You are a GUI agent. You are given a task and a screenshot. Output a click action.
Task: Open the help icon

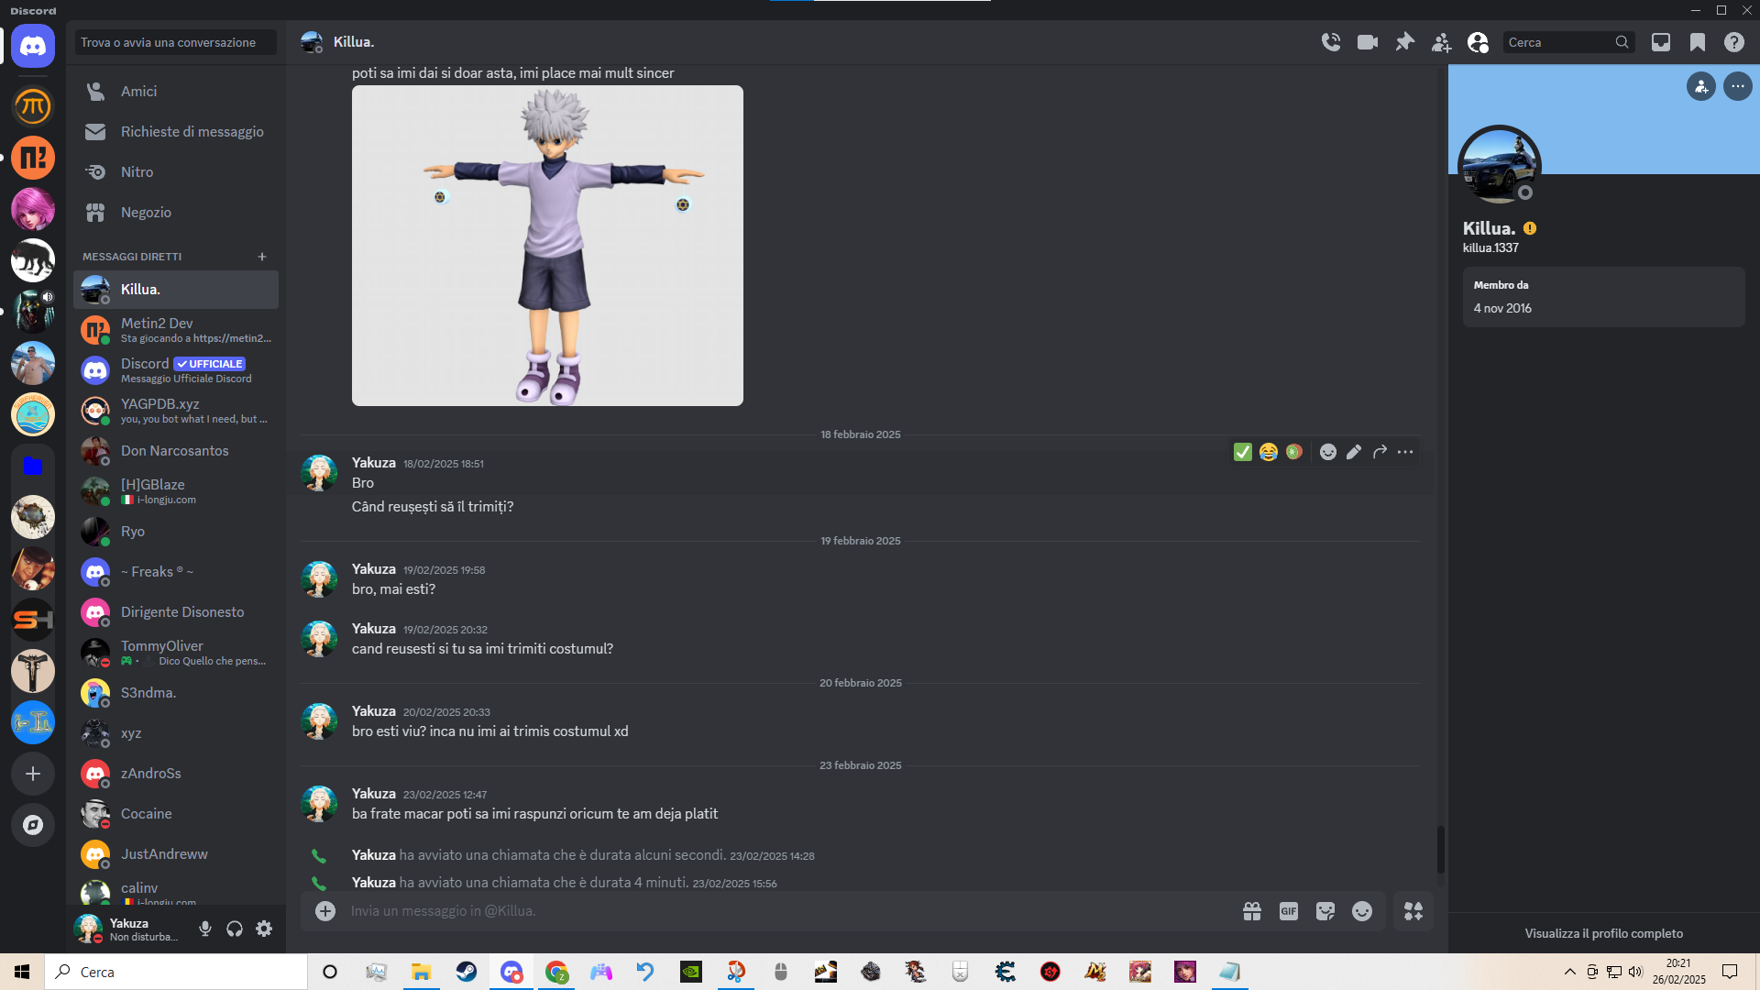(x=1734, y=42)
